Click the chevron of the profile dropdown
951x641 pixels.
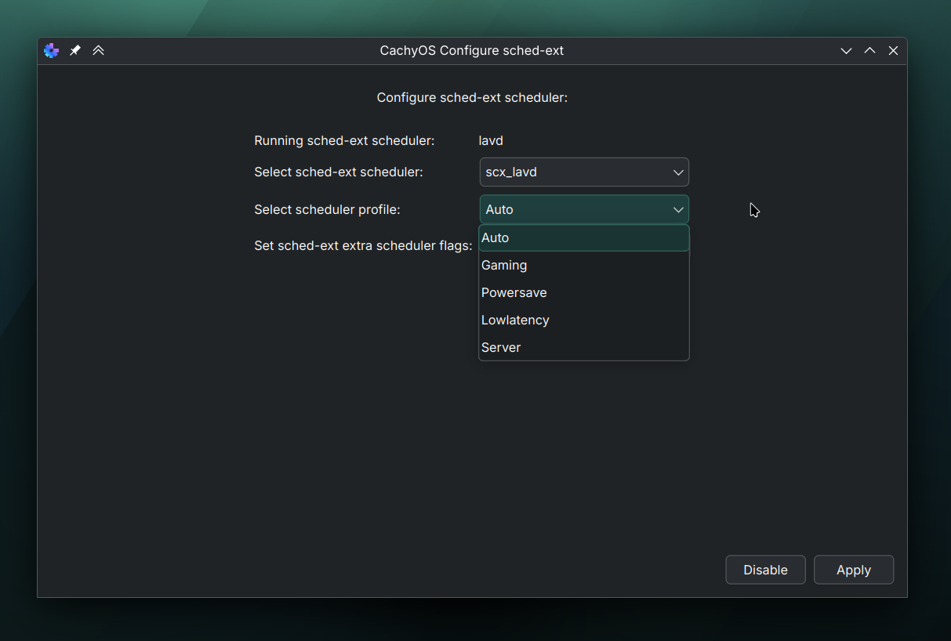[x=678, y=210]
